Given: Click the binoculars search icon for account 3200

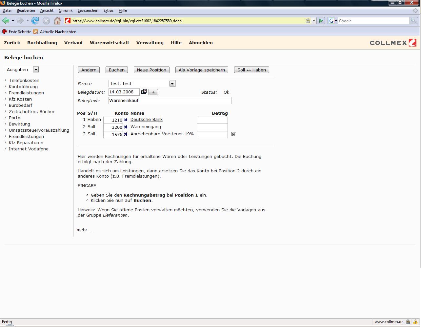Looking at the screenshot, I should click(126, 127).
